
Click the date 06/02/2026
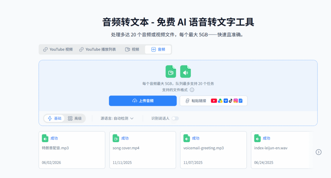click(x=51, y=162)
